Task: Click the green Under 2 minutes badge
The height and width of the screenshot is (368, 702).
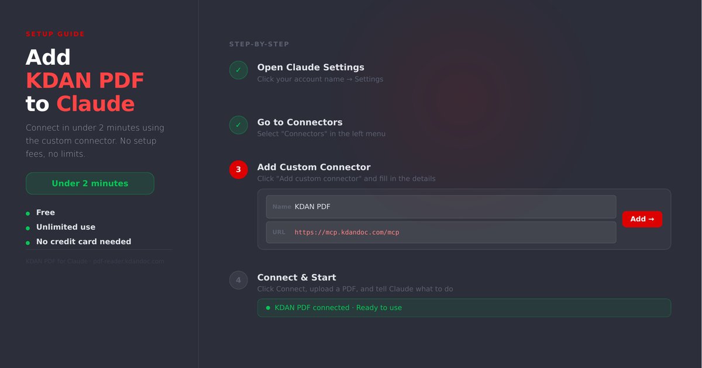Action: coord(90,183)
